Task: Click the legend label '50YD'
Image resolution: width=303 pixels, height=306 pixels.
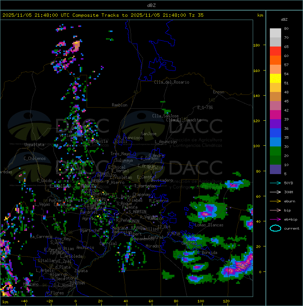Action: [288, 183]
